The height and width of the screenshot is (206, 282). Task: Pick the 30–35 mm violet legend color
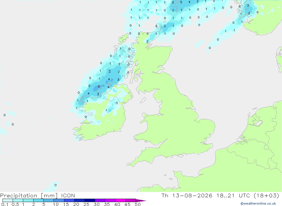point(100,200)
